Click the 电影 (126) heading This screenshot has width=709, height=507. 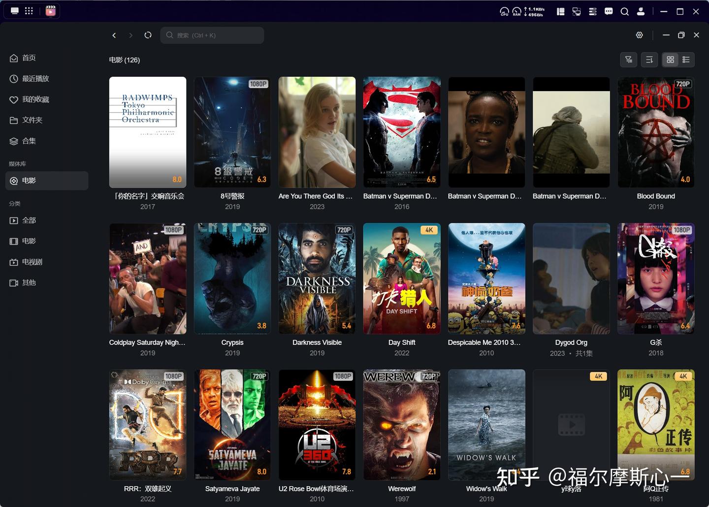[125, 60]
